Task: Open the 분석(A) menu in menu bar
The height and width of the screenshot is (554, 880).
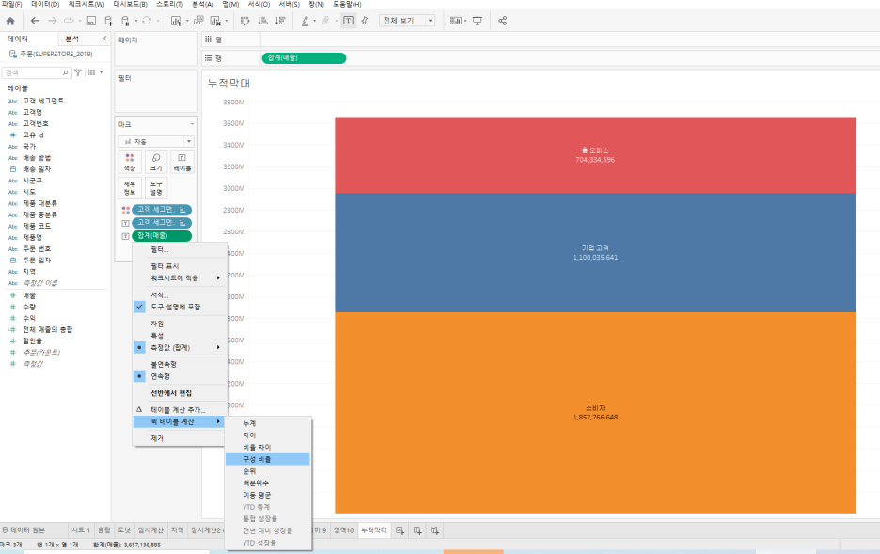Action: [x=202, y=4]
